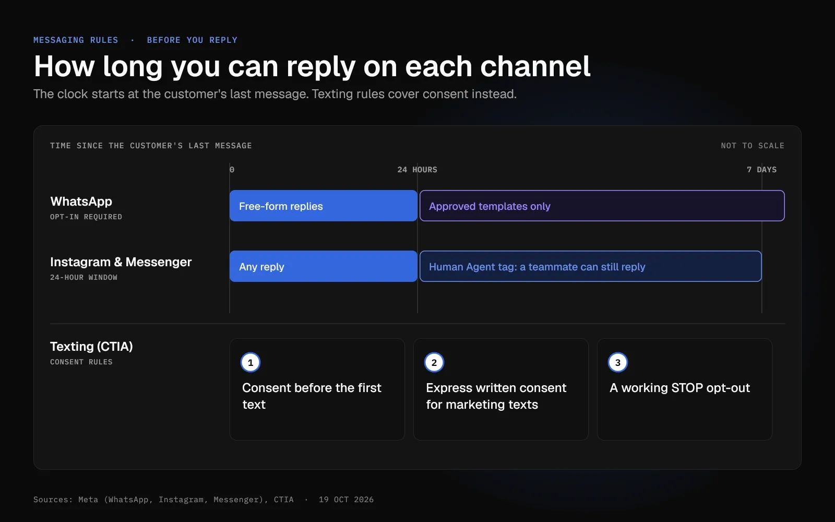This screenshot has width=835, height=522.
Task: Click the number 3 badge
Action: [x=618, y=362]
